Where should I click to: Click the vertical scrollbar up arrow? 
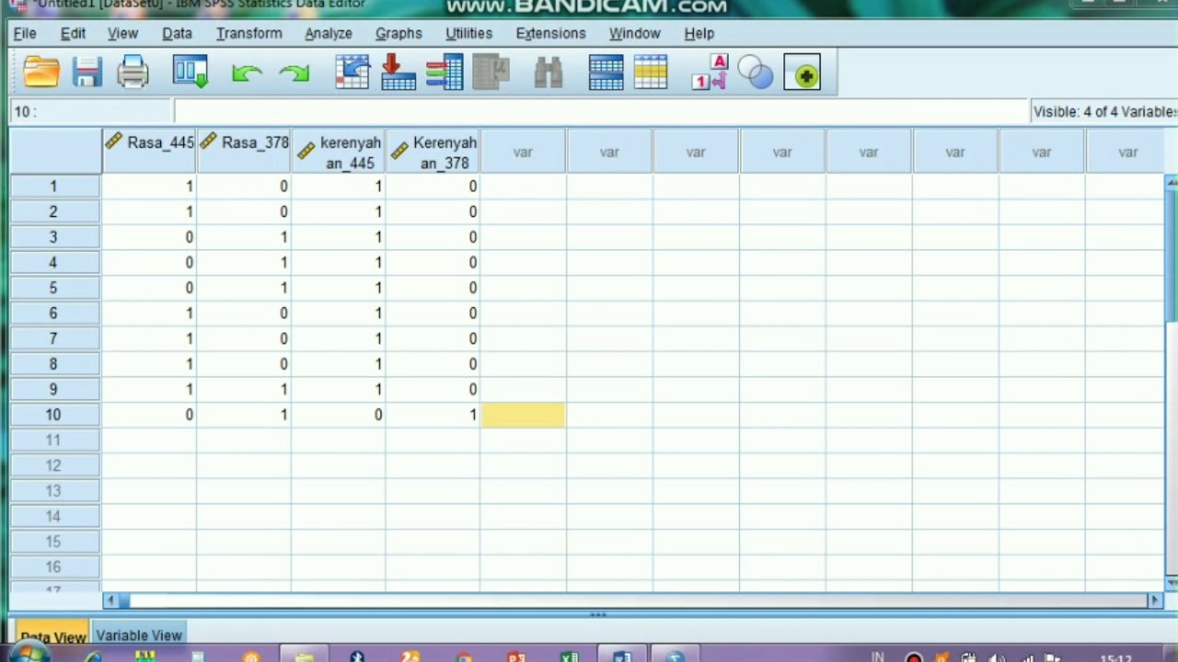[1172, 183]
